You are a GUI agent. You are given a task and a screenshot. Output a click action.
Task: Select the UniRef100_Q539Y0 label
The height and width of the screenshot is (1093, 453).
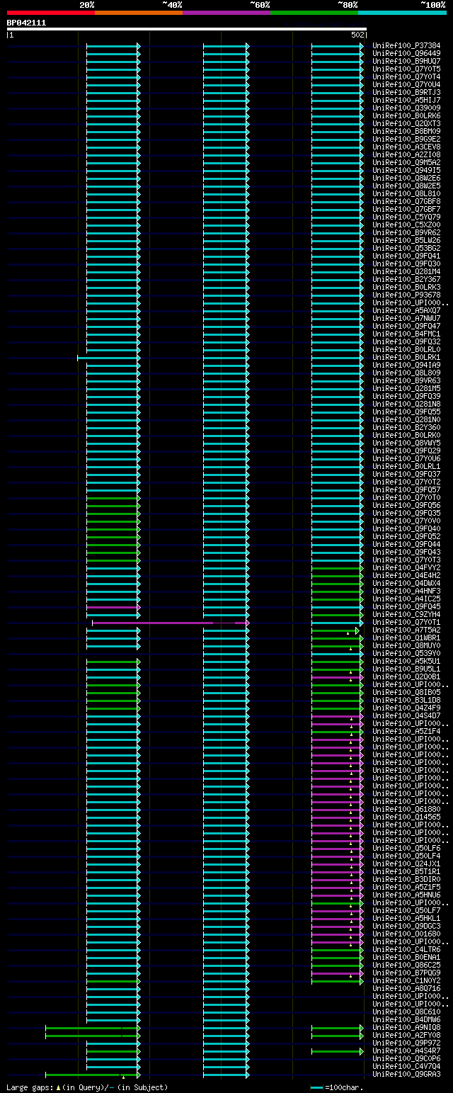pos(406,653)
